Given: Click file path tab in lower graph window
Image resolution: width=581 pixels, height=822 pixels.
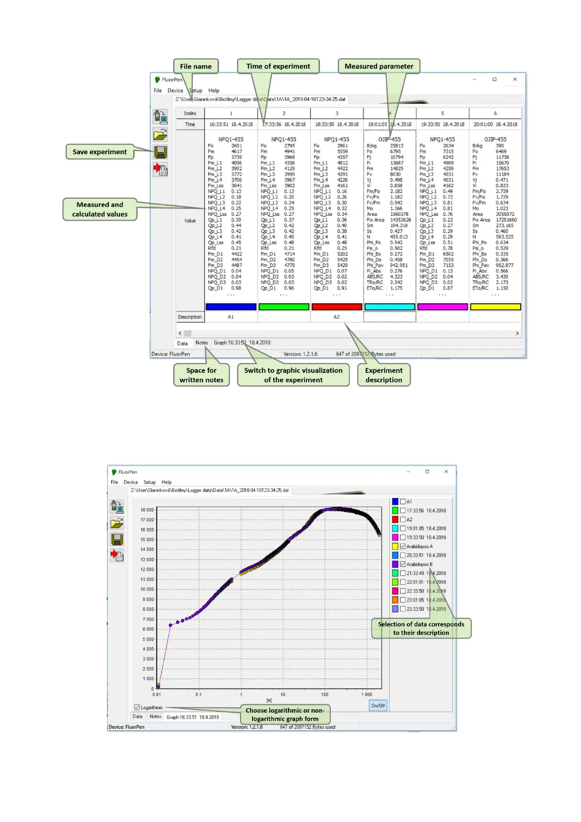Looking at the screenshot, I should click(x=209, y=490).
